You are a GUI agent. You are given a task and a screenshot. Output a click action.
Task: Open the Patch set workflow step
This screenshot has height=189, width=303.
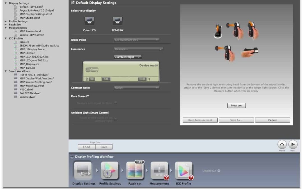tap(135, 171)
